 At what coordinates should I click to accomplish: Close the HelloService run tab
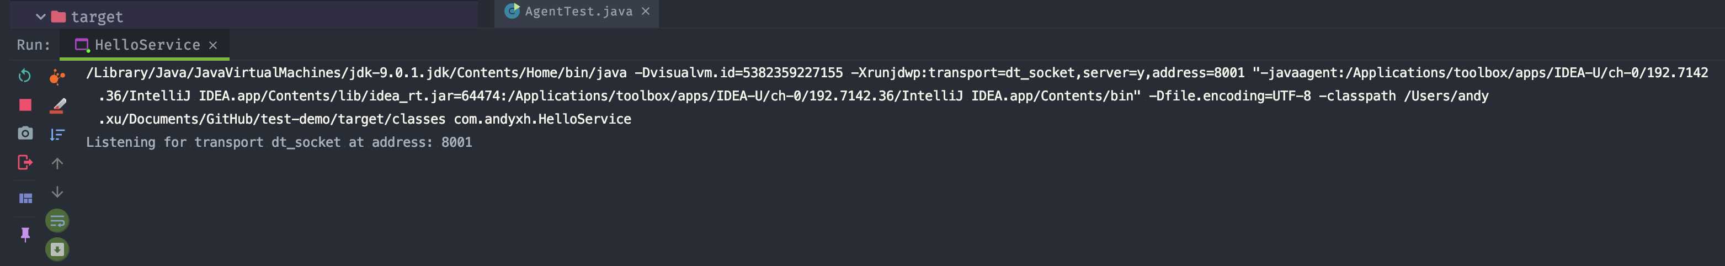point(213,45)
